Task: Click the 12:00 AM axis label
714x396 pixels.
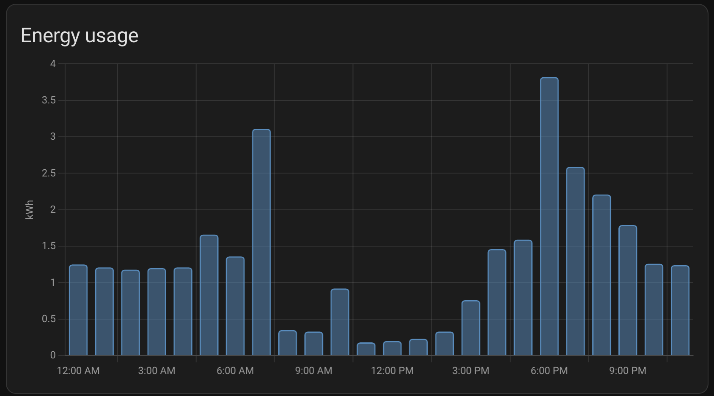Action: 78,371
